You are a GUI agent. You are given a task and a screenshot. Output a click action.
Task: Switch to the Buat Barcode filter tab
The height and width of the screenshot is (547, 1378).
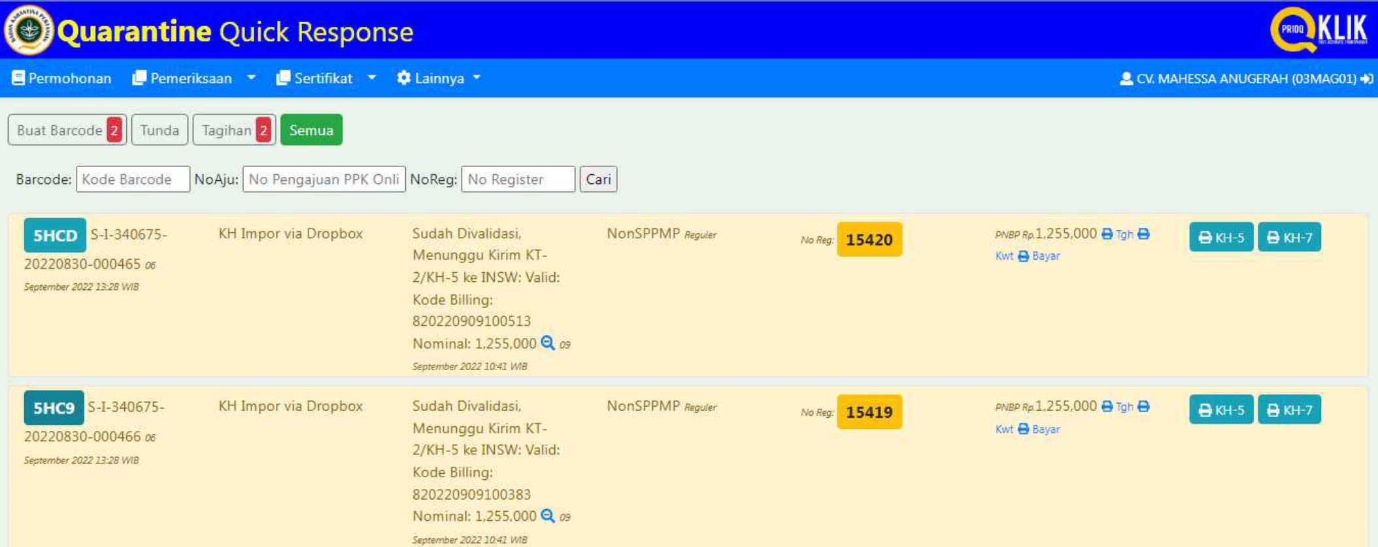[67, 130]
